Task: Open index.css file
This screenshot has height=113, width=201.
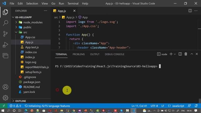Action: 31,52
